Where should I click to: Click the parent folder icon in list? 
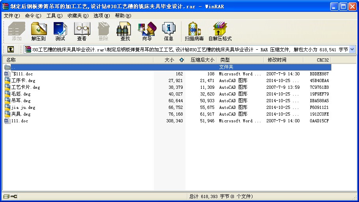[7, 67]
